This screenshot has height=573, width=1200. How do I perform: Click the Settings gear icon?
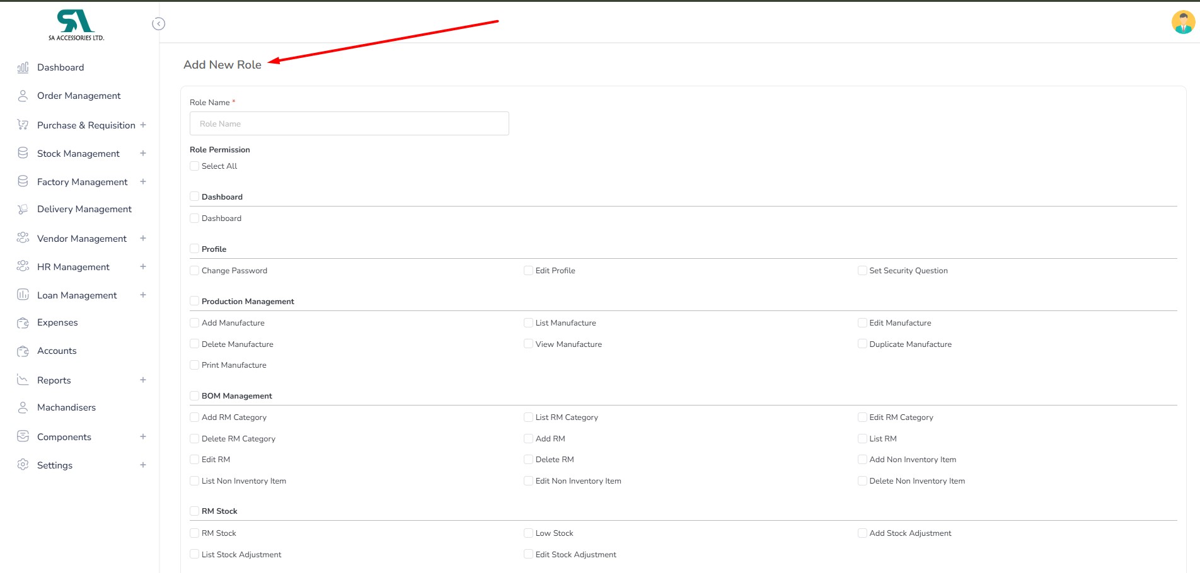[23, 465]
